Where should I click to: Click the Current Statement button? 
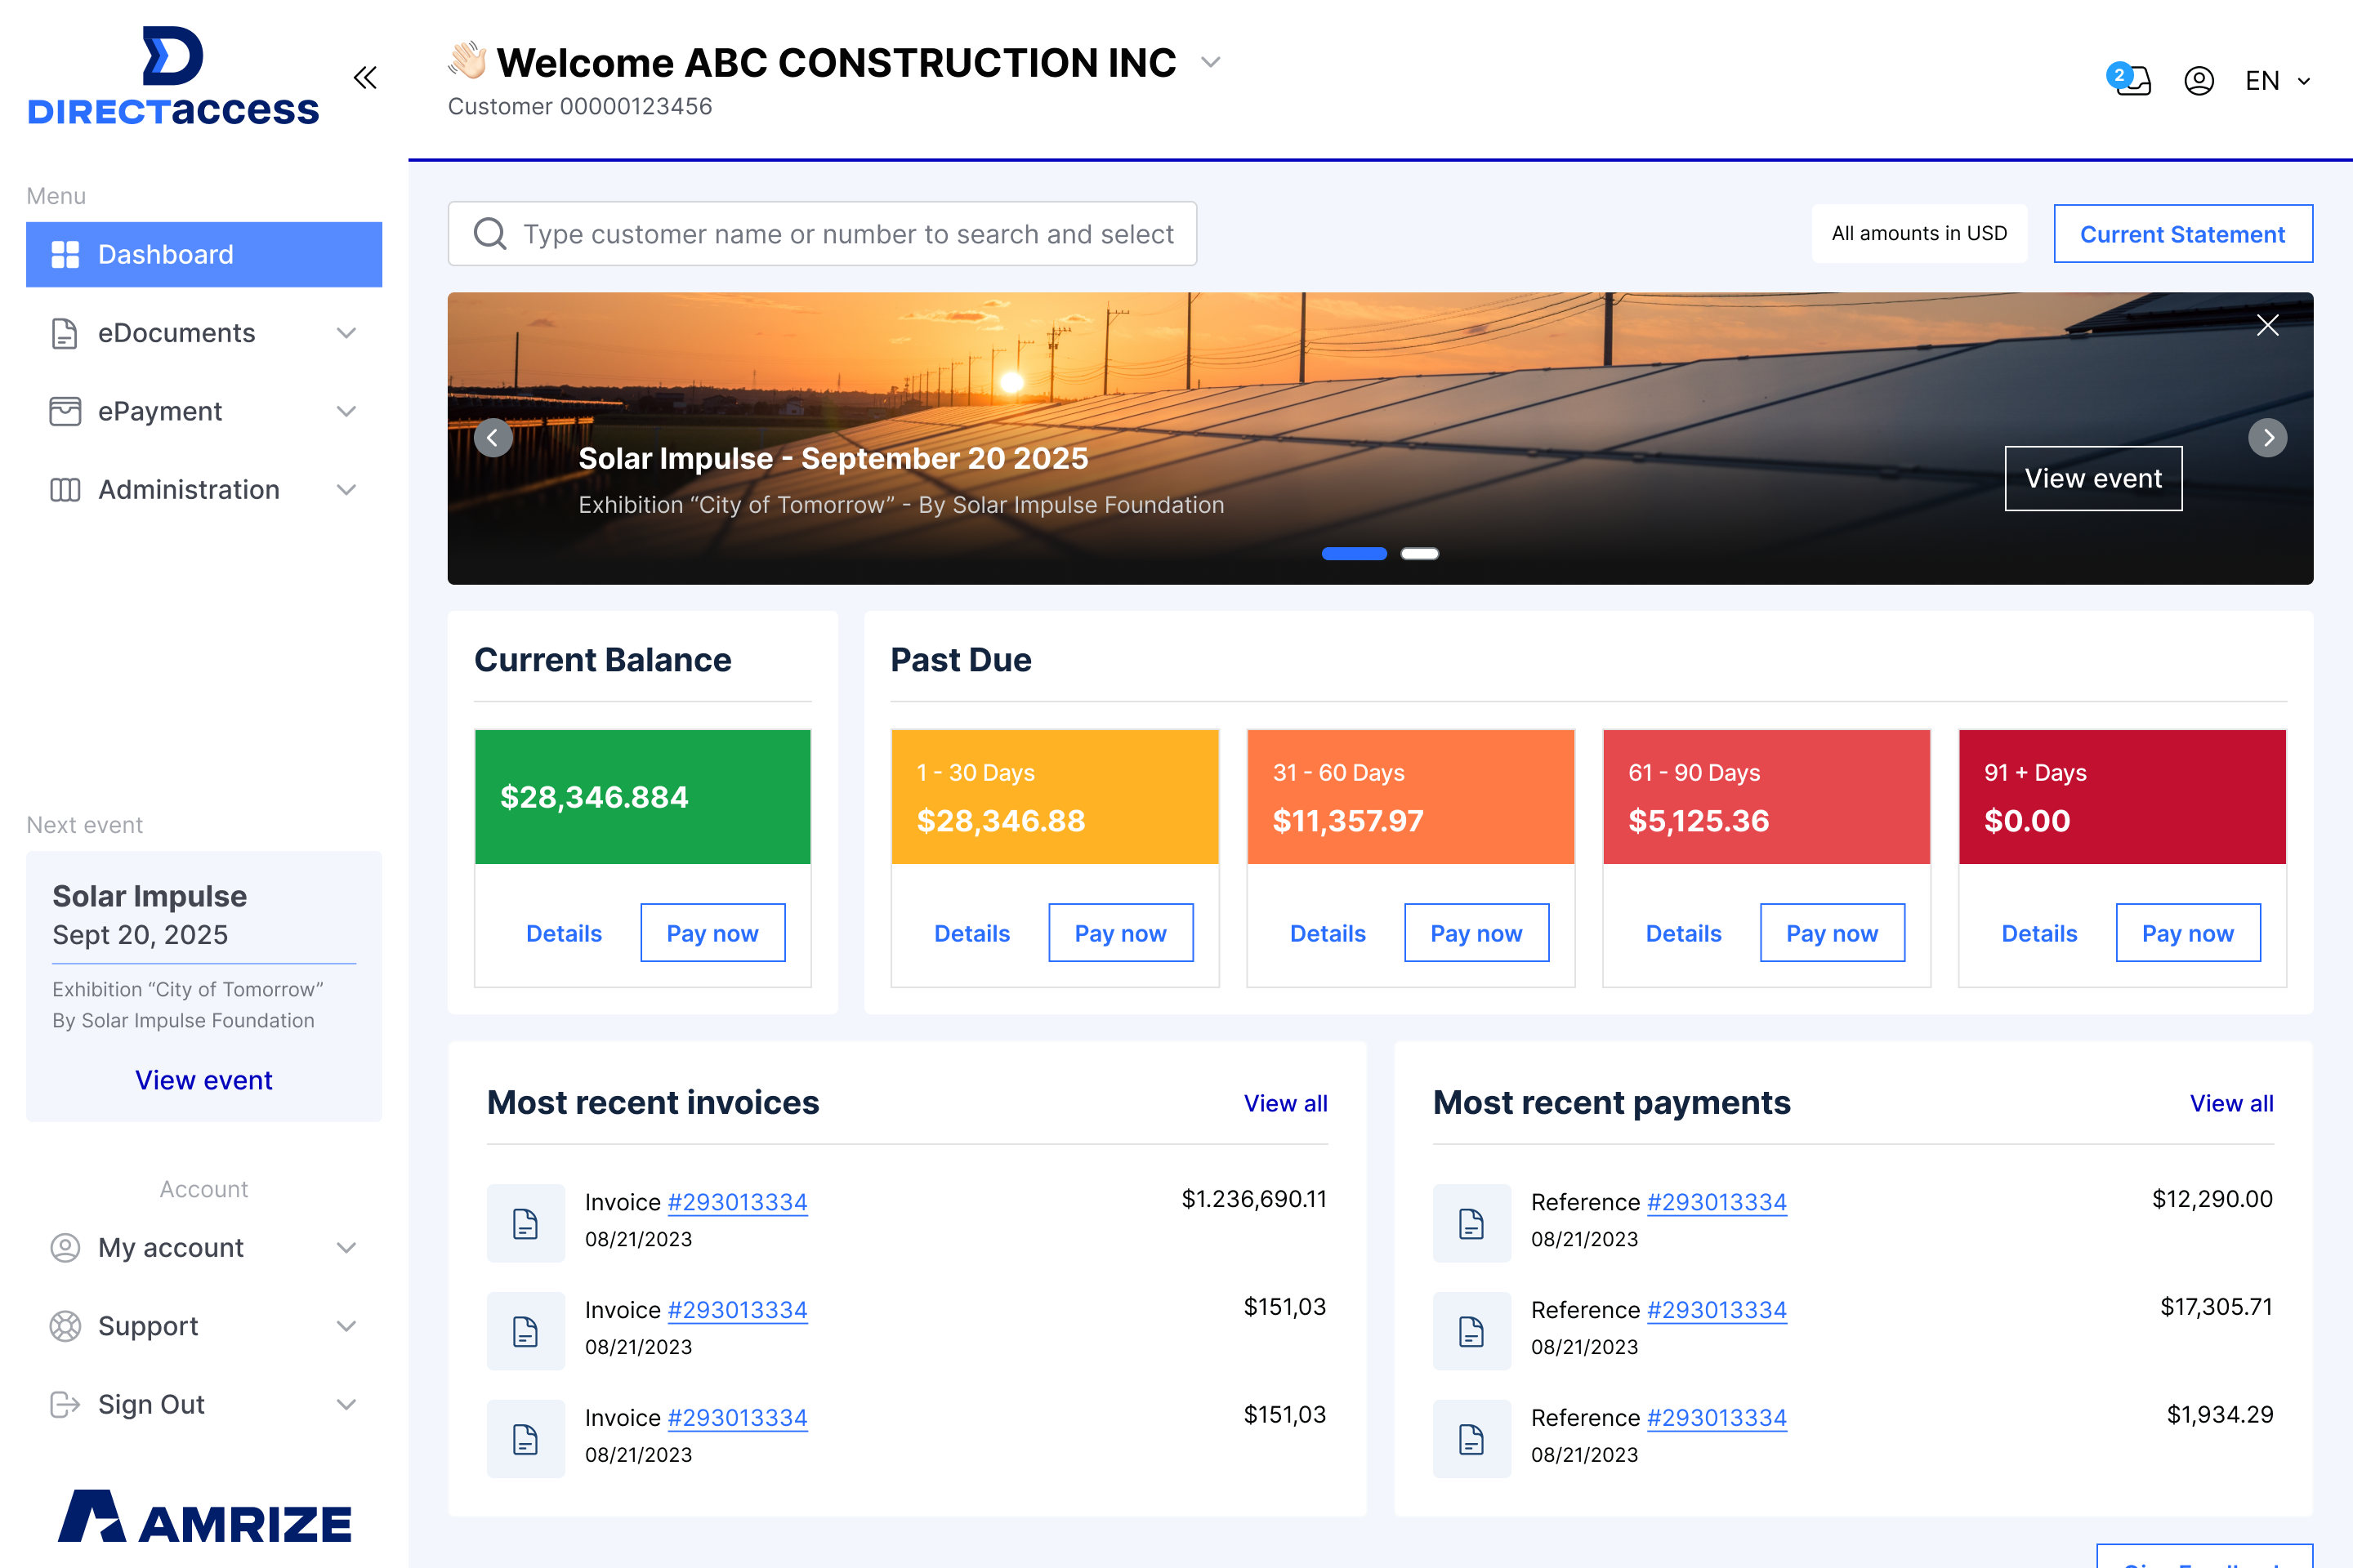2183,234
